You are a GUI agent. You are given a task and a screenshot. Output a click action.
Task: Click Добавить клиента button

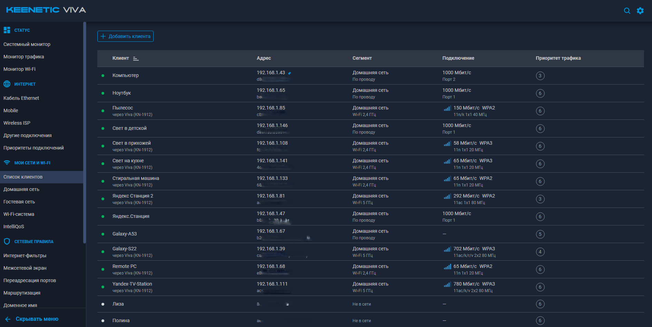125,36
